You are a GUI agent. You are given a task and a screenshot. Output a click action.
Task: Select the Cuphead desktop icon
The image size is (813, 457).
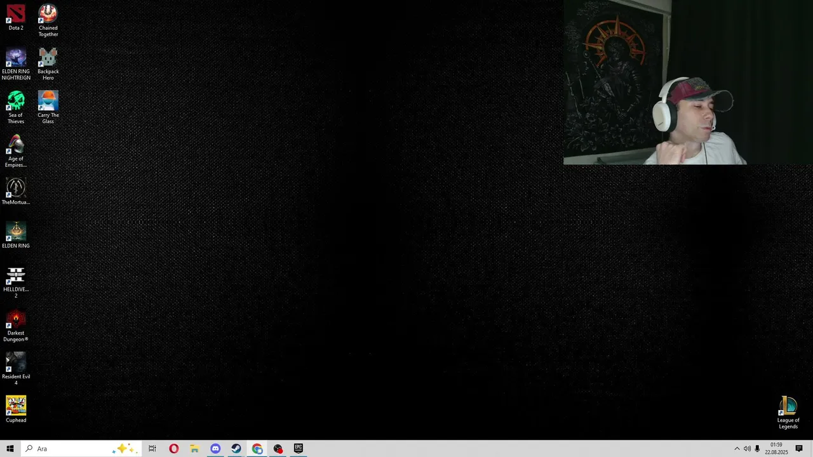click(x=16, y=410)
